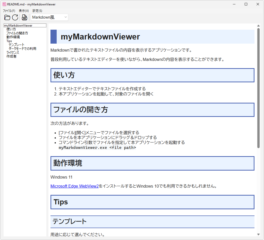The width and height of the screenshot is (264, 240).
Task: Open the 設定(S) menu
Action: tap(37, 11)
